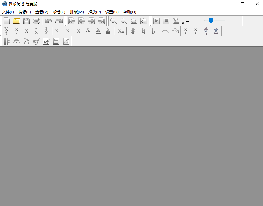Insert mf dynamic marking
This screenshot has width=263, height=206.
[36, 41]
